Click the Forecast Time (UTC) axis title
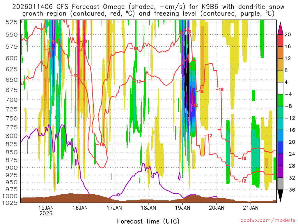The height and width of the screenshot is (224, 298). click(x=148, y=221)
